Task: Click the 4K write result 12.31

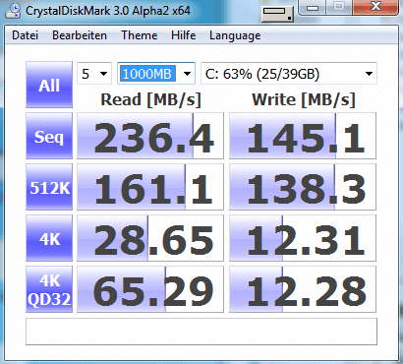Action: (303, 238)
